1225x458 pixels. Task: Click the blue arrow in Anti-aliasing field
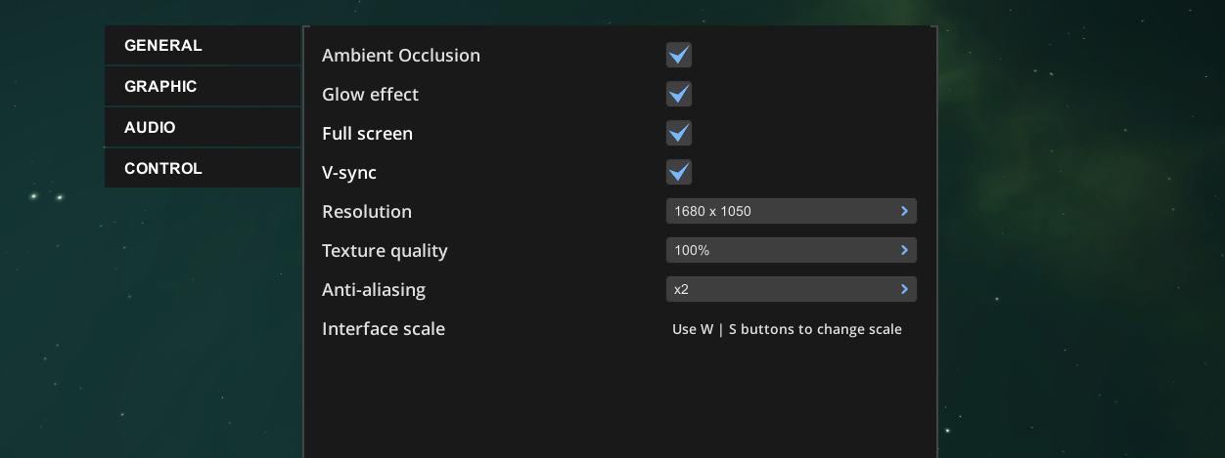(x=904, y=289)
